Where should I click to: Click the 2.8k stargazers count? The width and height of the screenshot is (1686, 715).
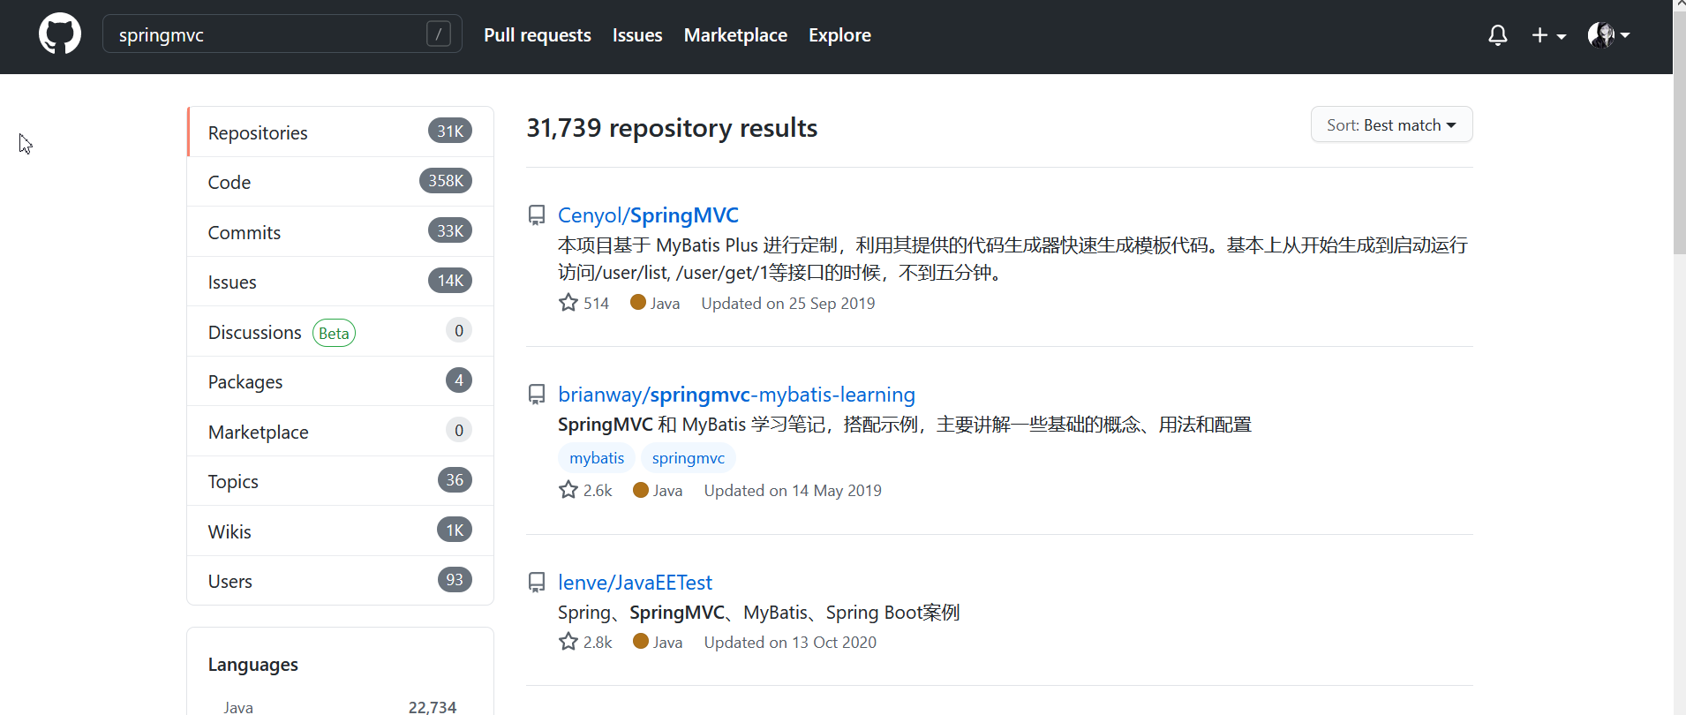pos(598,642)
